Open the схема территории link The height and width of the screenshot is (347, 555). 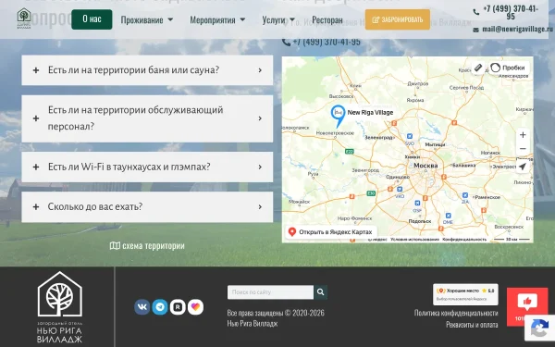point(147,245)
